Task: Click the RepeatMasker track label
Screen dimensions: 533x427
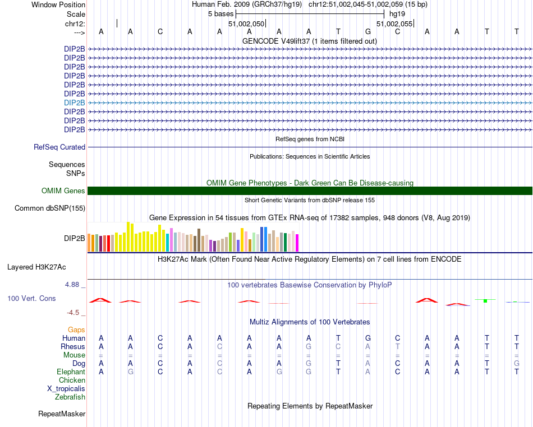Action: click(x=62, y=414)
